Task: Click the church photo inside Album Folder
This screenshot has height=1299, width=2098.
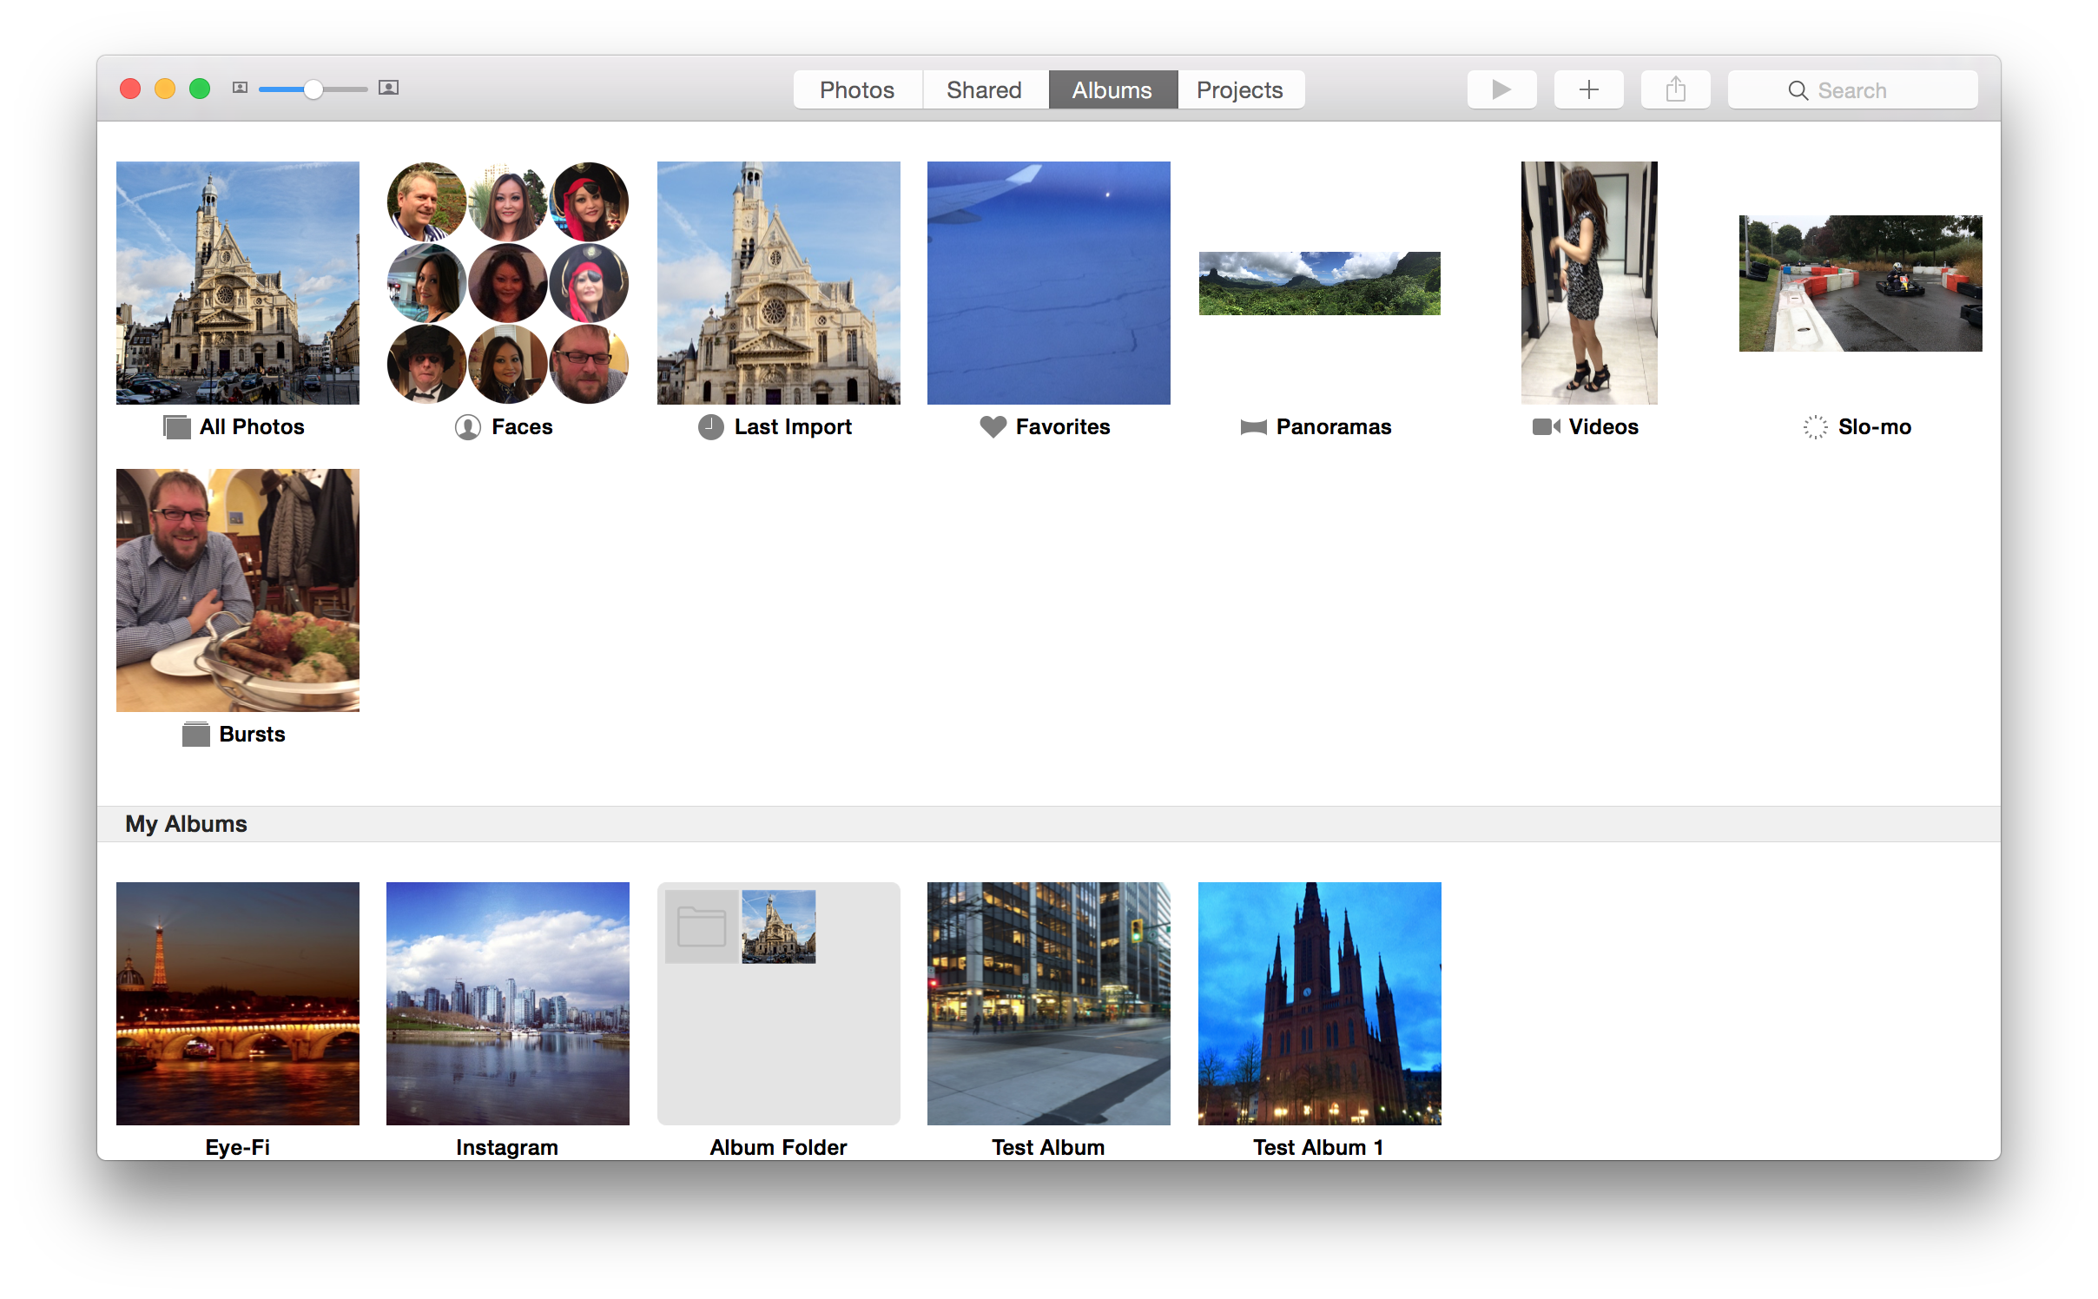Action: pos(778,926)
